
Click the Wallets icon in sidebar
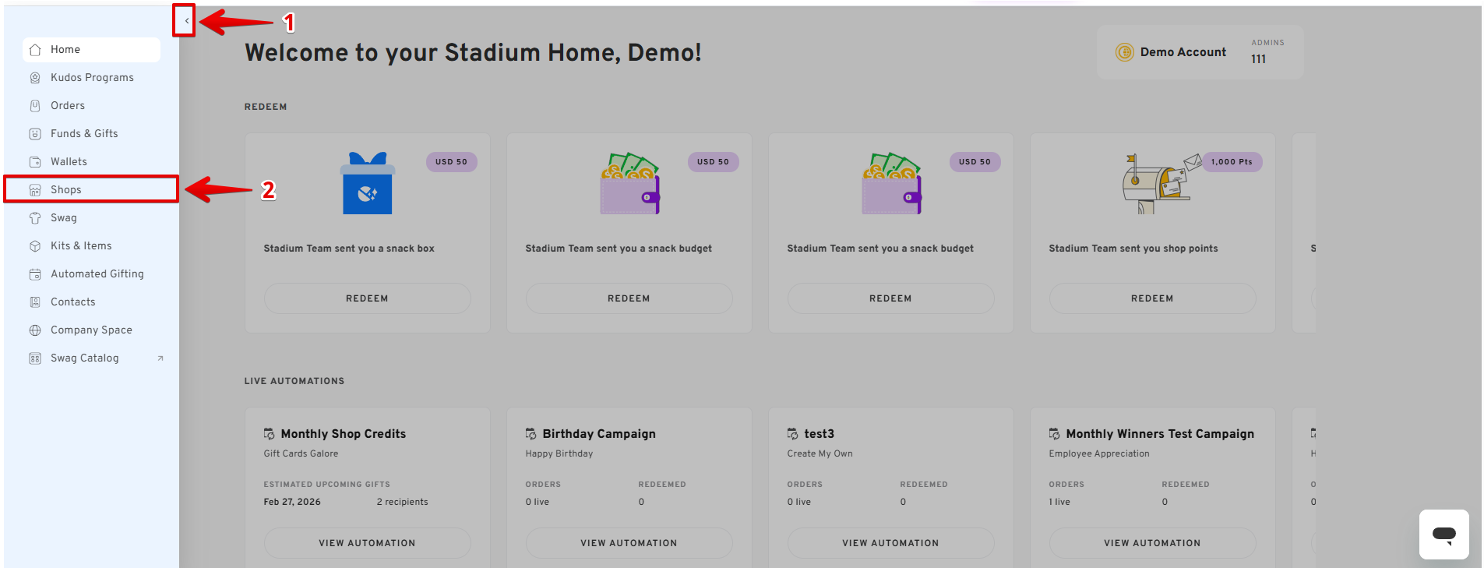[x=35, y=162]
